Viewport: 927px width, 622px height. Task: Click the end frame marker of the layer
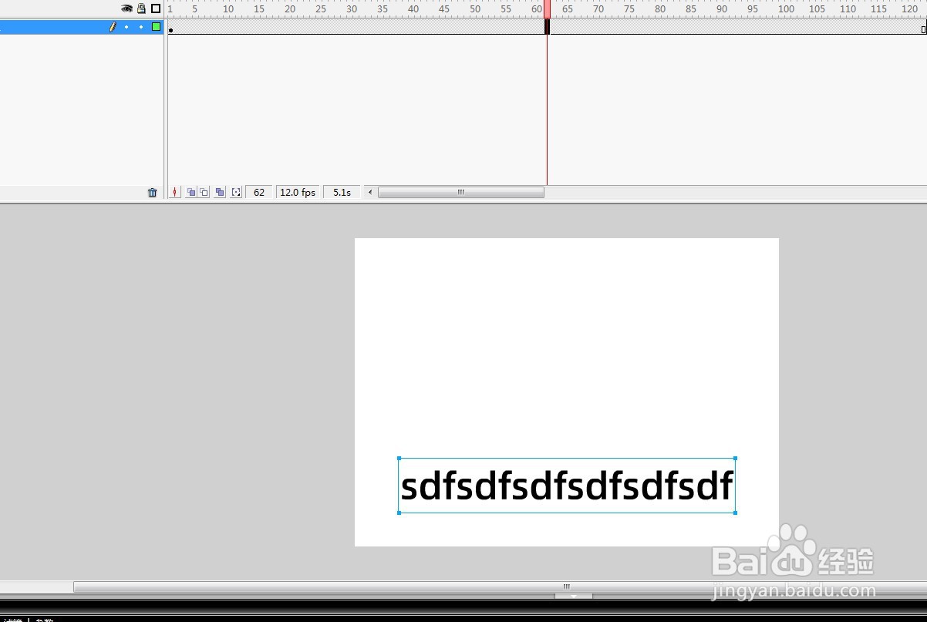click(x=923, y=29)
